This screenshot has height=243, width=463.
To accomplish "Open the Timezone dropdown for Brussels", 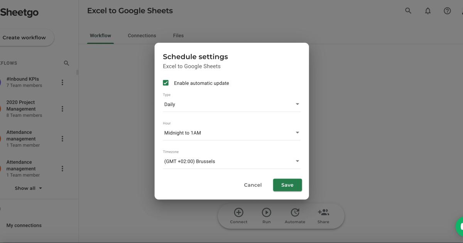I will point(231,161).
